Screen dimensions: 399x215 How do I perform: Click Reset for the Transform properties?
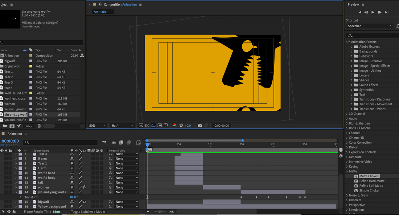(x=74, y=197)
